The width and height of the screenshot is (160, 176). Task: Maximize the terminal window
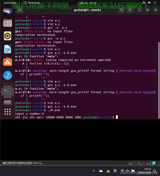pos(148,10)
